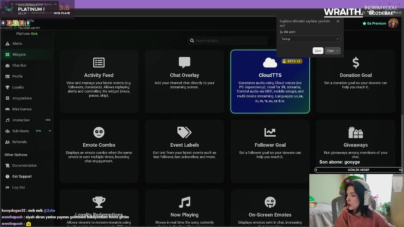Close the translate popup
The image size is (404, 227).
pyautogui.click(x=338, y=21)
